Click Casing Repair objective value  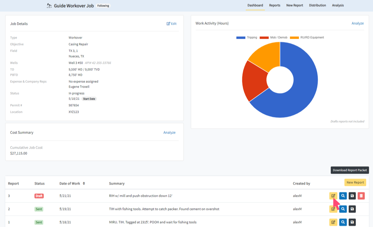click(x=78, y=44)
